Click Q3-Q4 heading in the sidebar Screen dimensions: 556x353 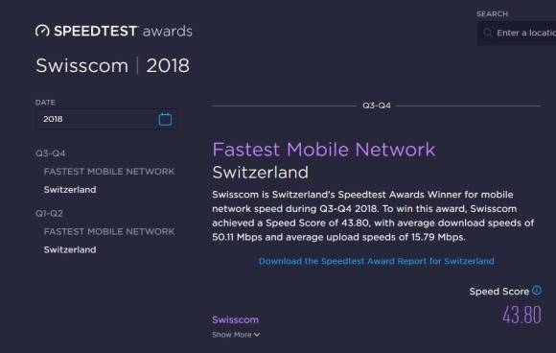pos(51,153)
